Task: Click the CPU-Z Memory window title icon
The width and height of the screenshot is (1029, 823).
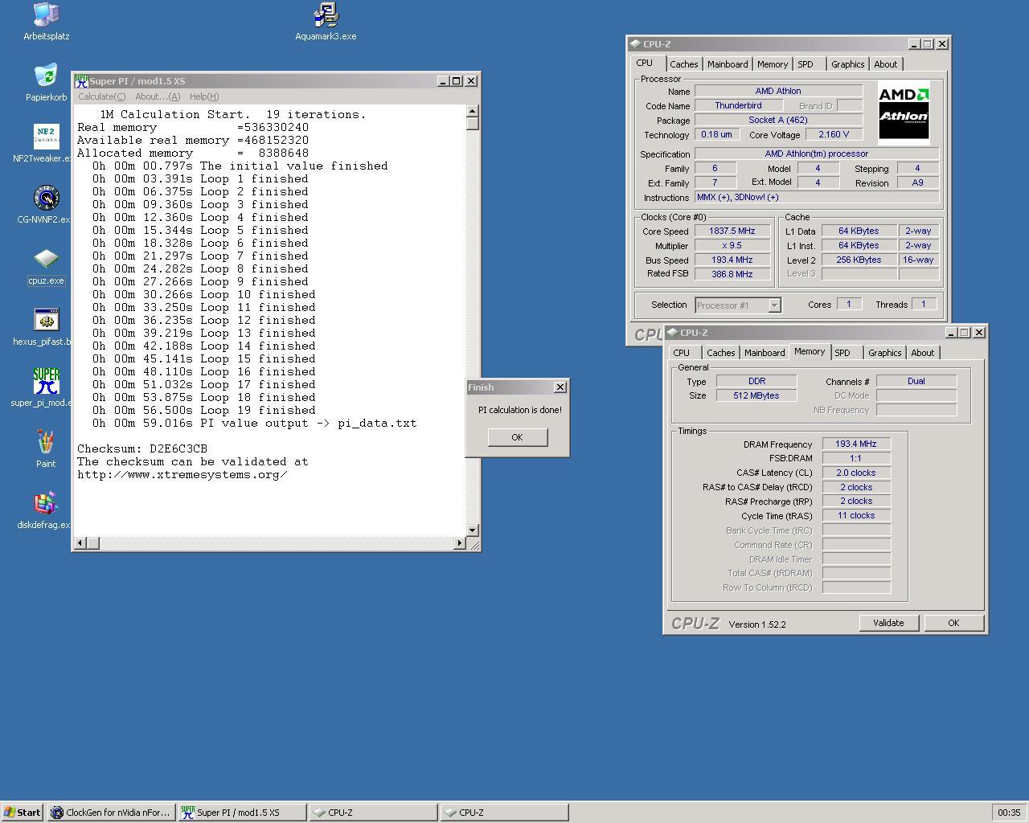Action: click(673, 333)
